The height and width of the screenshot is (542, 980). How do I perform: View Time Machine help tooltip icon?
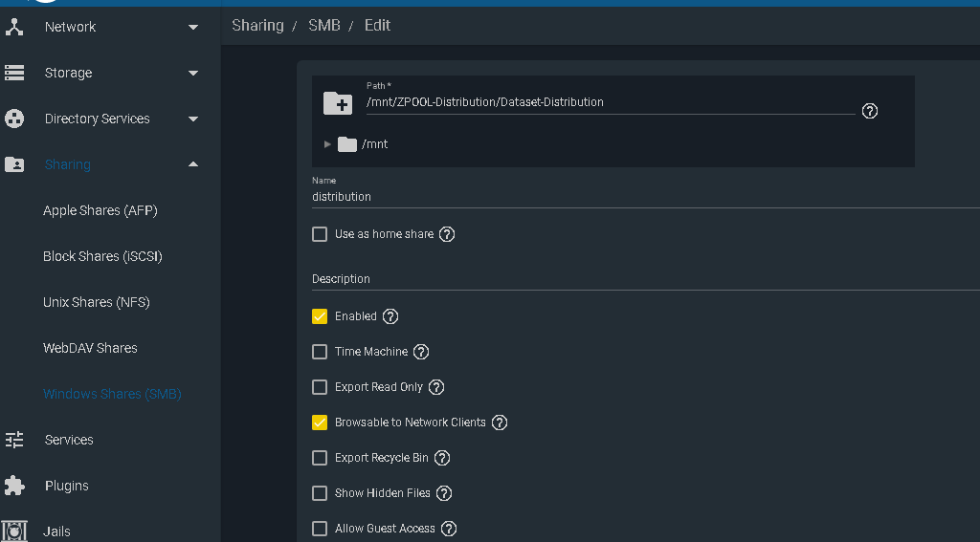point(421,352)
